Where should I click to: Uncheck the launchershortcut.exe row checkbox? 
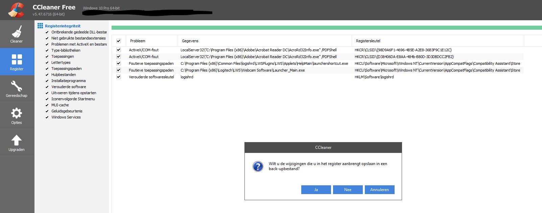[x=118, y=63]
